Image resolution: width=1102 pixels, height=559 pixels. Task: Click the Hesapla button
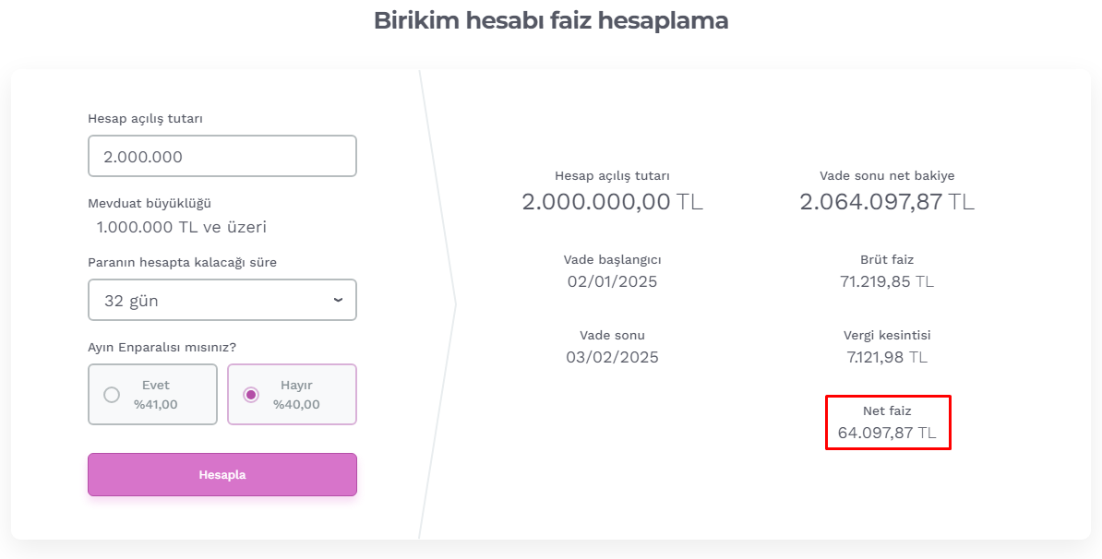pos(222,475)
